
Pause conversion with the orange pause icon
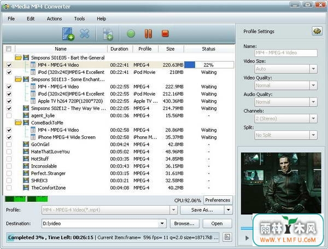148,33
